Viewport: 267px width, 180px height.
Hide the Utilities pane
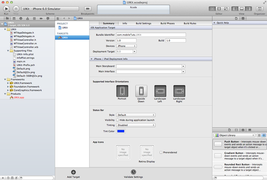(x=248, y=9)
